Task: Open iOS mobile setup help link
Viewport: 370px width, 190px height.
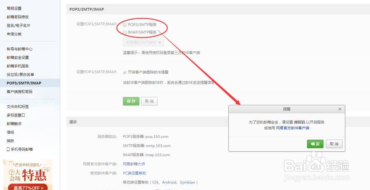Action: [x=155, y=182]
